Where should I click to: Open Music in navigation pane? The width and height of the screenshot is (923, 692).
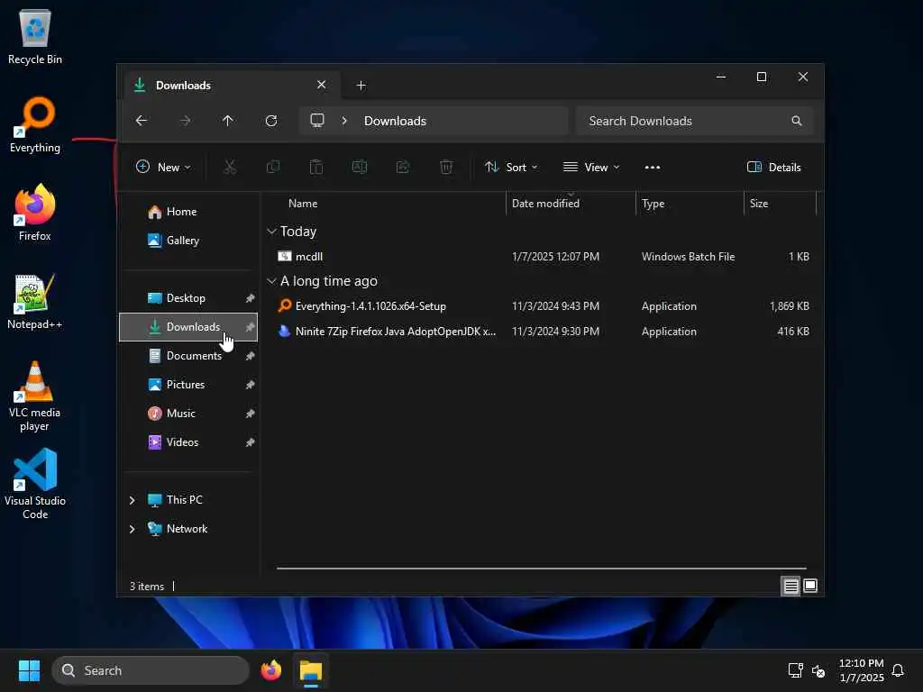pos(188,414)
